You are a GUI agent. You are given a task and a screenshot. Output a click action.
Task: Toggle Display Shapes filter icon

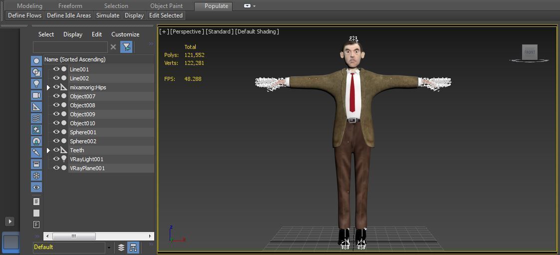click(36, 72)
